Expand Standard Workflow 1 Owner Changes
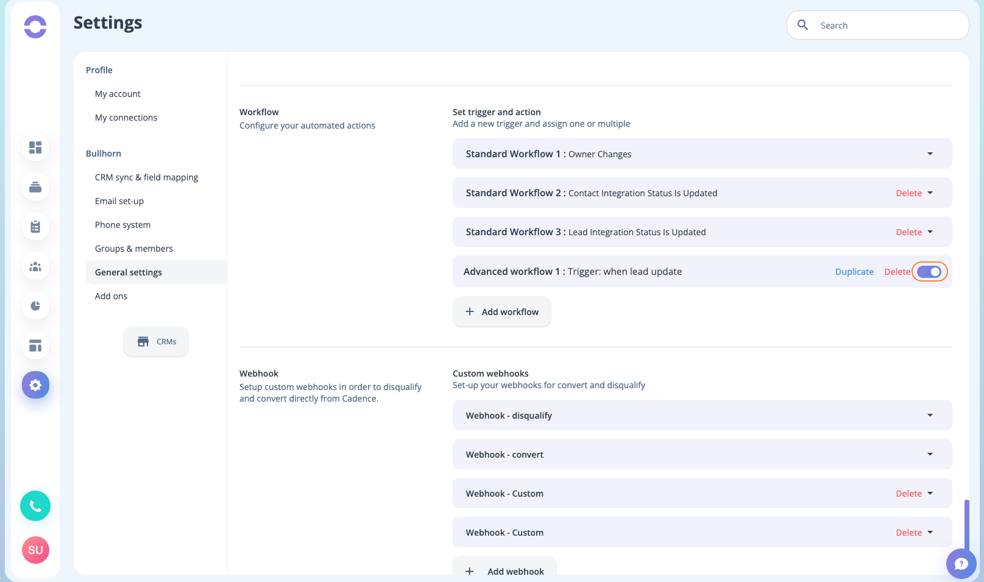Image resolution: width=984 pixels, height=582 pixels. [x=702, y=154]
